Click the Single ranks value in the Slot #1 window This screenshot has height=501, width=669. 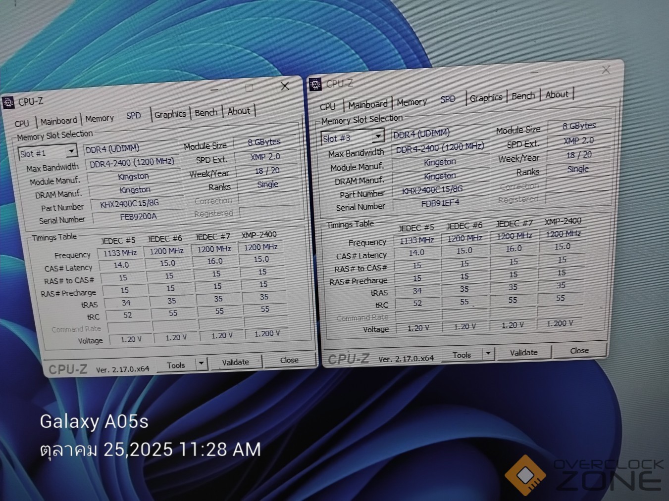267,184
